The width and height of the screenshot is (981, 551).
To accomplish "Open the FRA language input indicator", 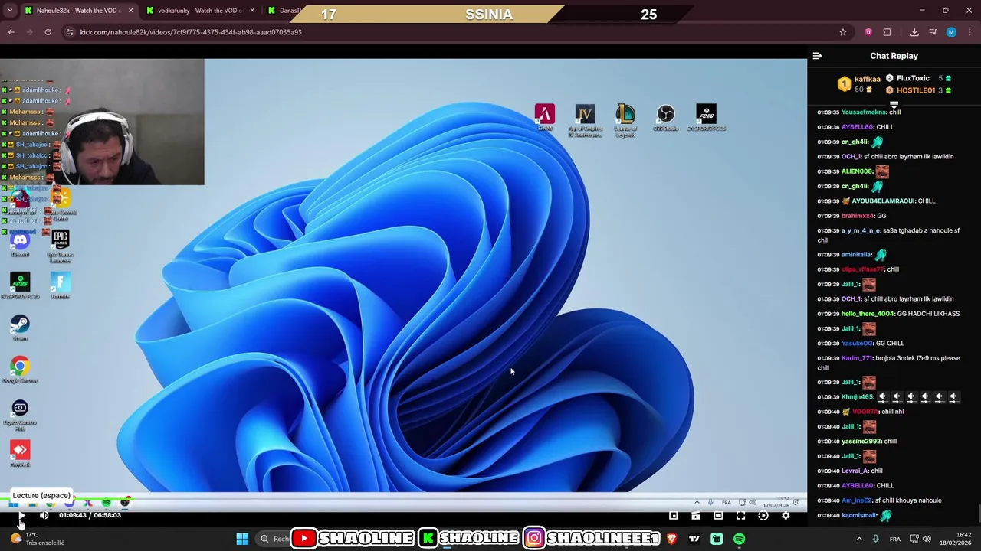I will tap(894, 540).
